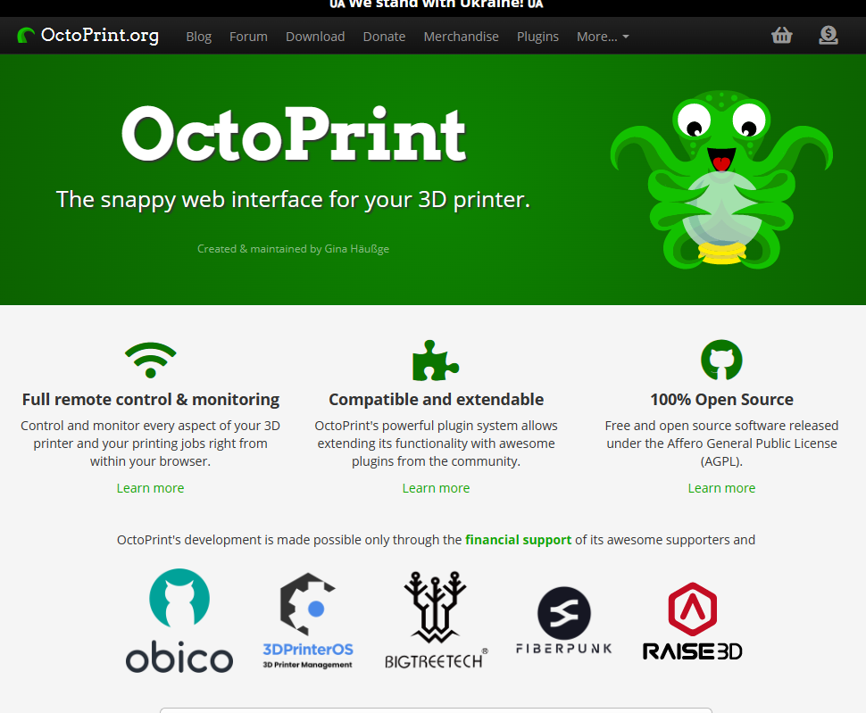
Task: Click the Wi-Fi remote control icon
Action: coord(150,360)
